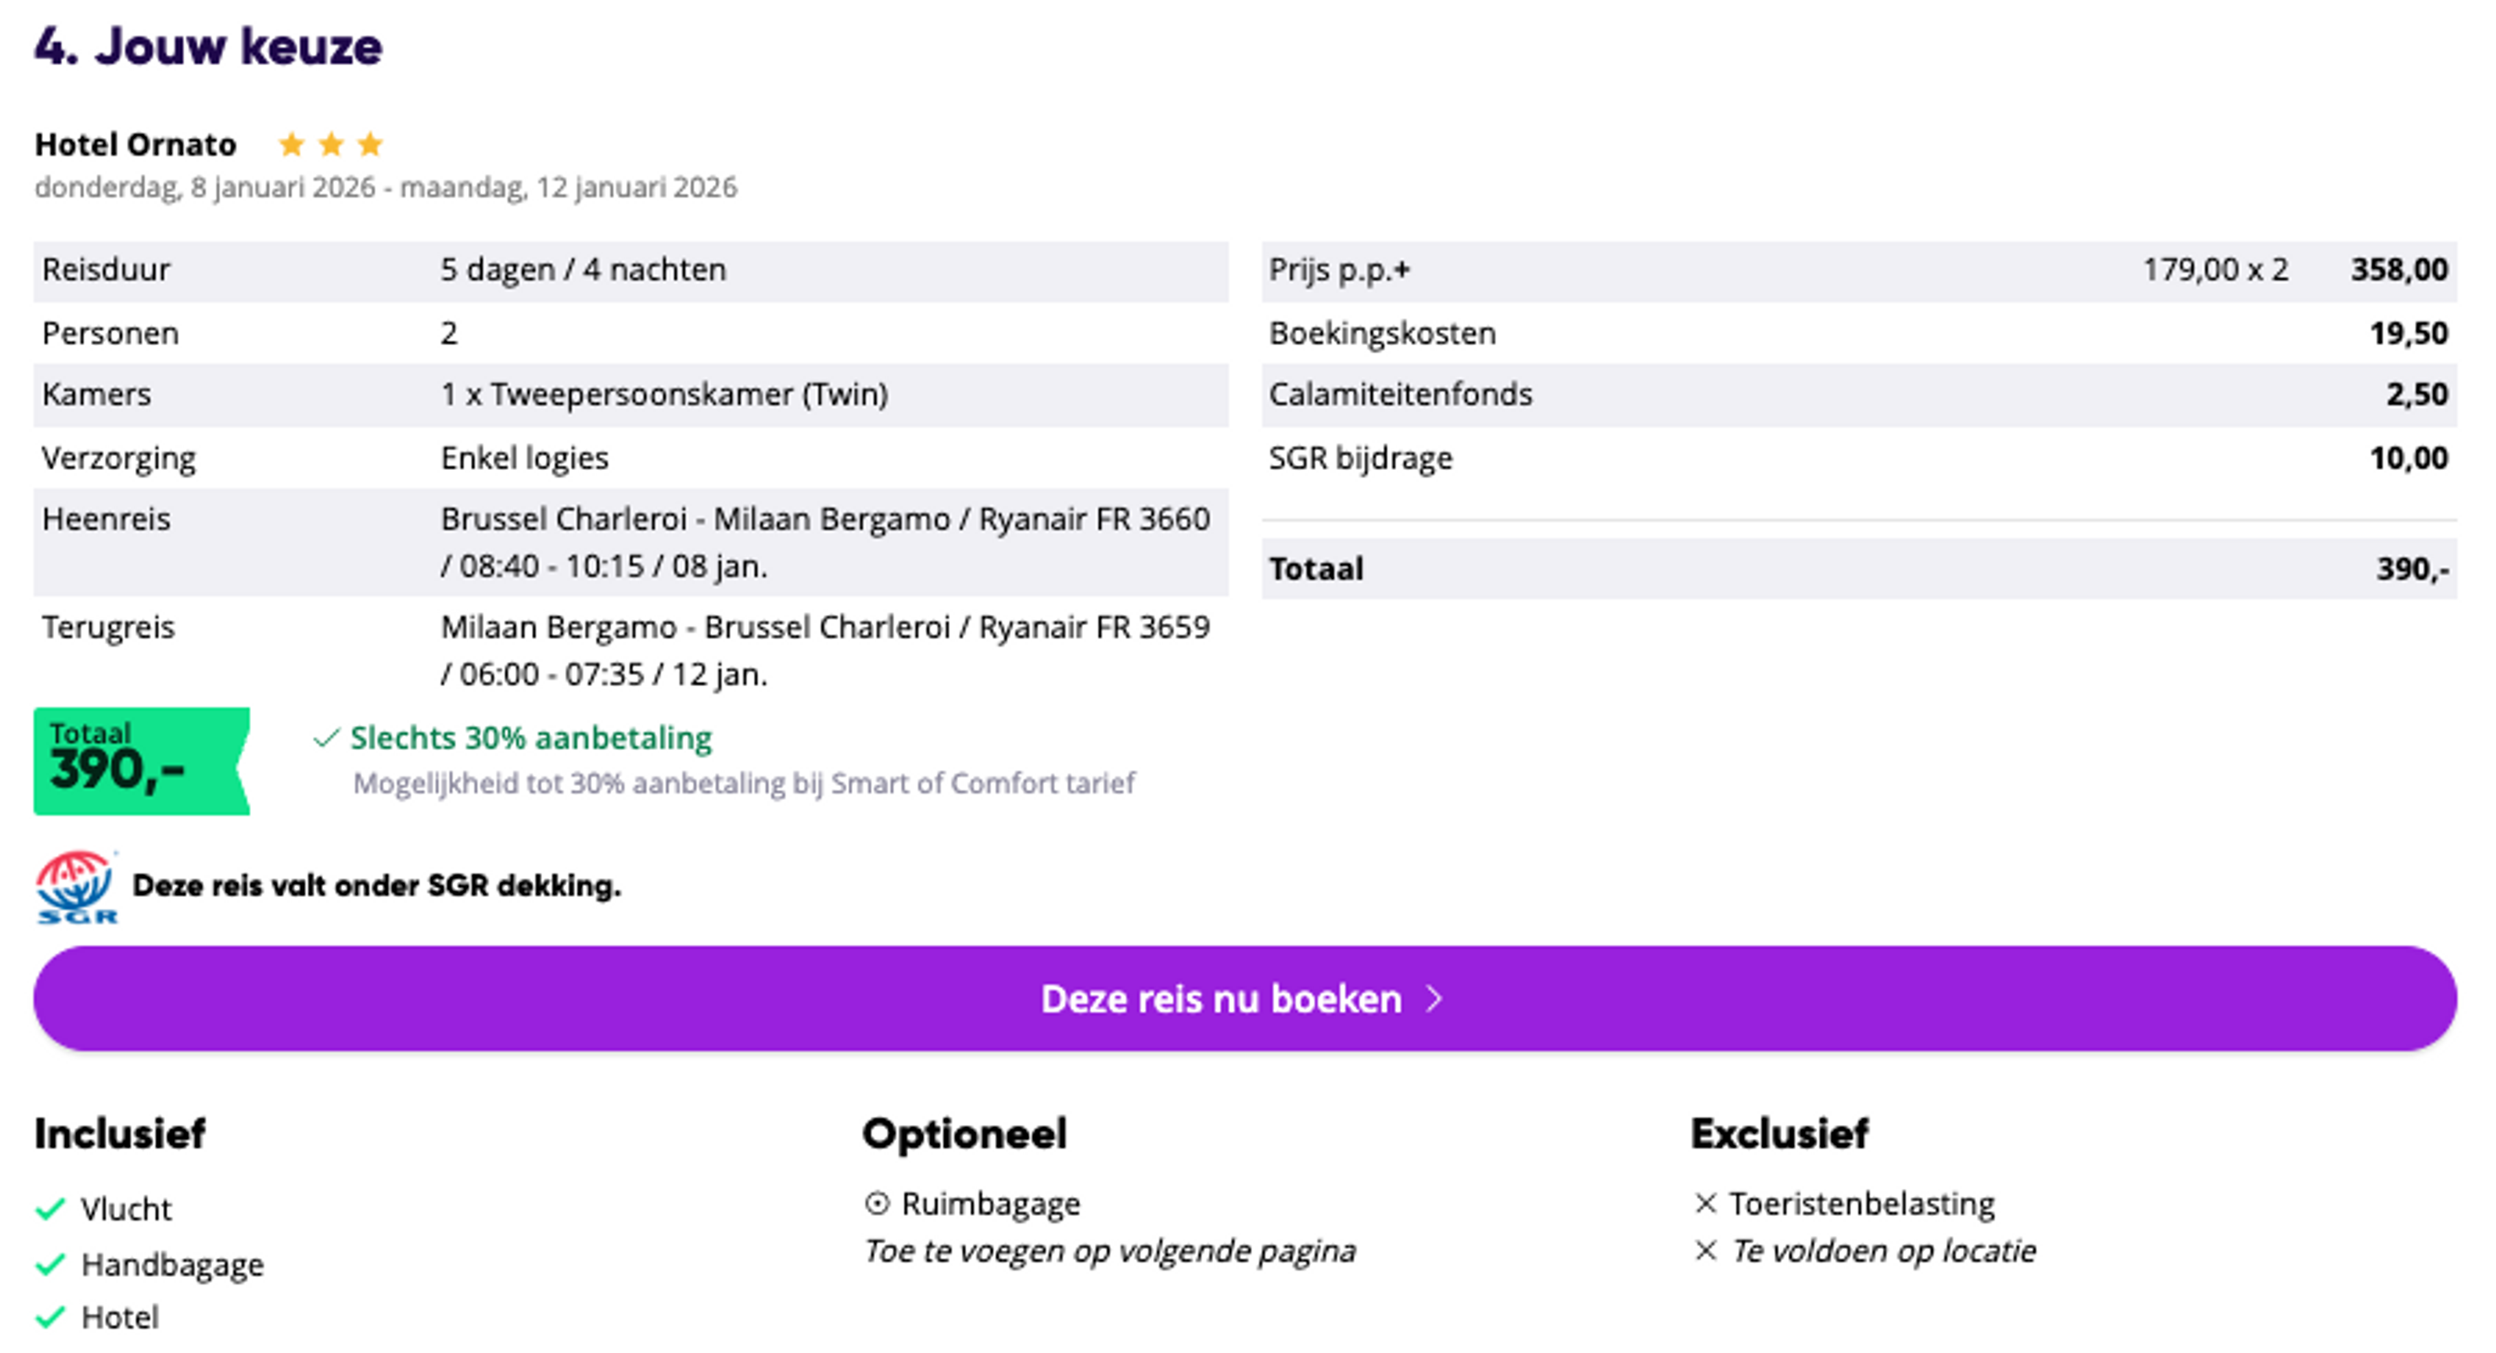
Task: Click the Deze reis valt onder SGR dekking text
Action: coord(377,886)
